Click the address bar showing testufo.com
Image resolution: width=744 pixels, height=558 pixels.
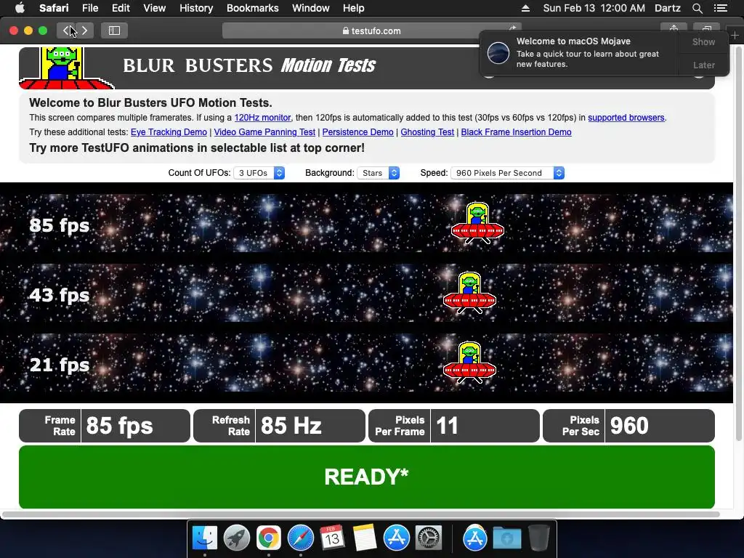coord(371,31)
